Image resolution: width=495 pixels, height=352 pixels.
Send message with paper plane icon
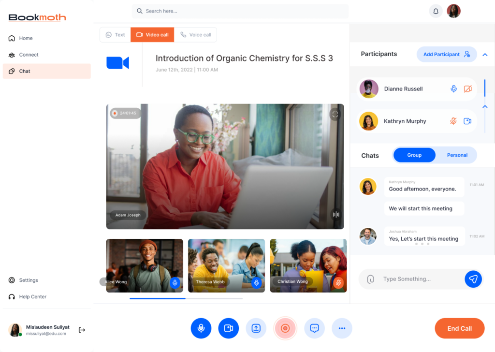[473, 279]
